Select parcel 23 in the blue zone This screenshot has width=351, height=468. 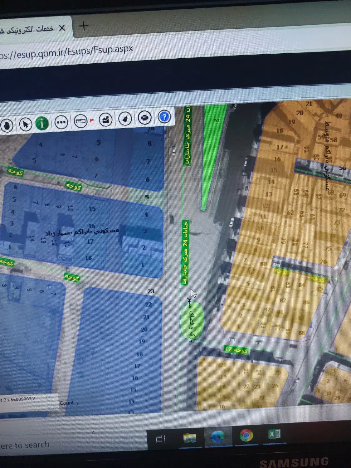pyautogui.click(x=151, y=291)
